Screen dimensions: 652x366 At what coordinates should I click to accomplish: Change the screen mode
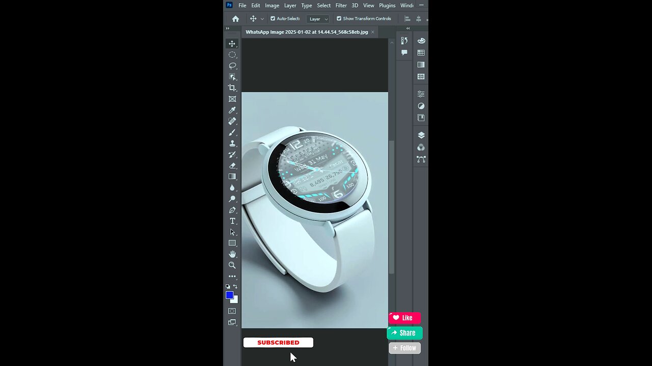(x=232, y=322)
